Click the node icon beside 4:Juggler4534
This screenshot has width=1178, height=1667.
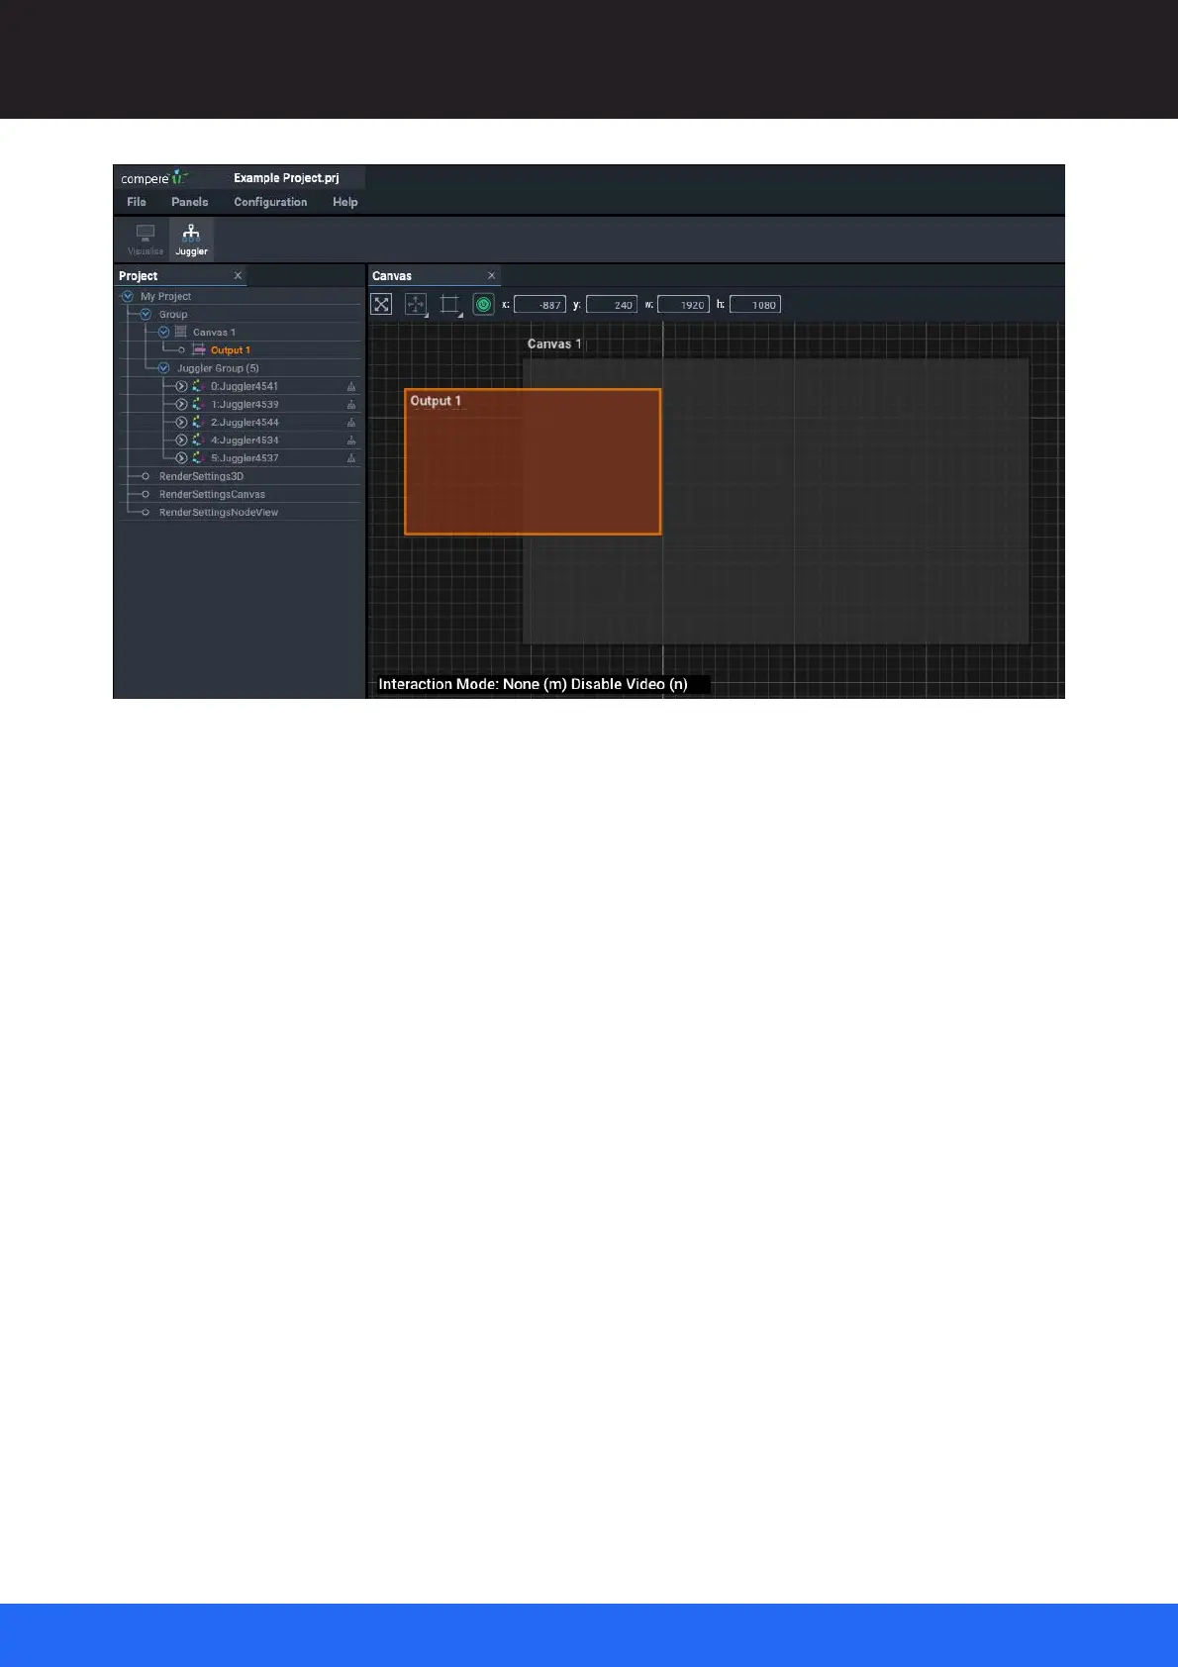(x=198, y=440)
